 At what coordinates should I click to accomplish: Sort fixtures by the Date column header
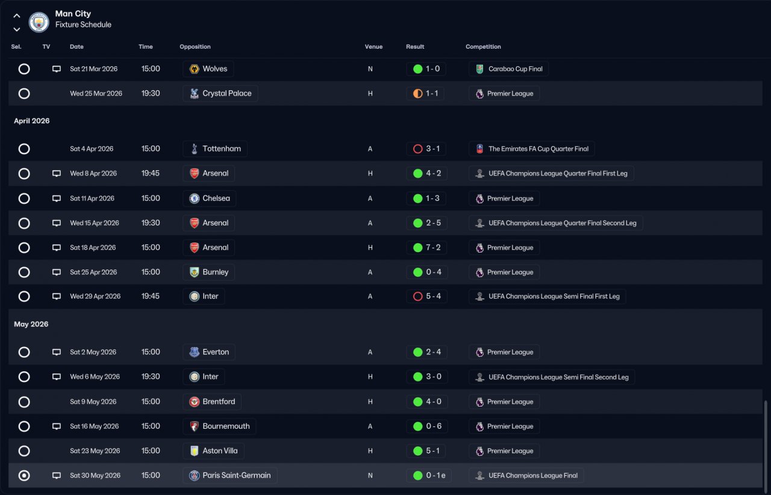point(76,47)
